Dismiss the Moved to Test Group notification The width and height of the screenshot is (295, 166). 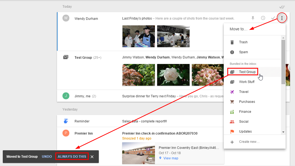(x=92, y=157)
